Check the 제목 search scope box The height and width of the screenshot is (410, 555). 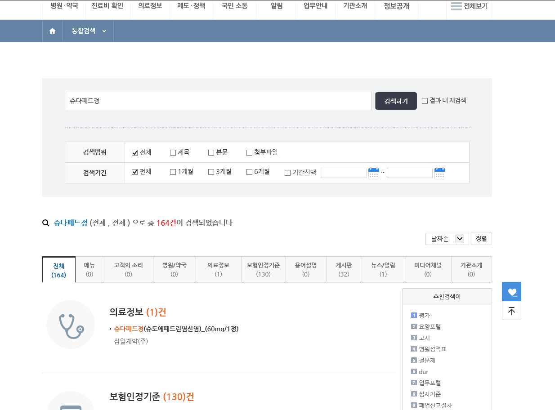coord(173,152)
